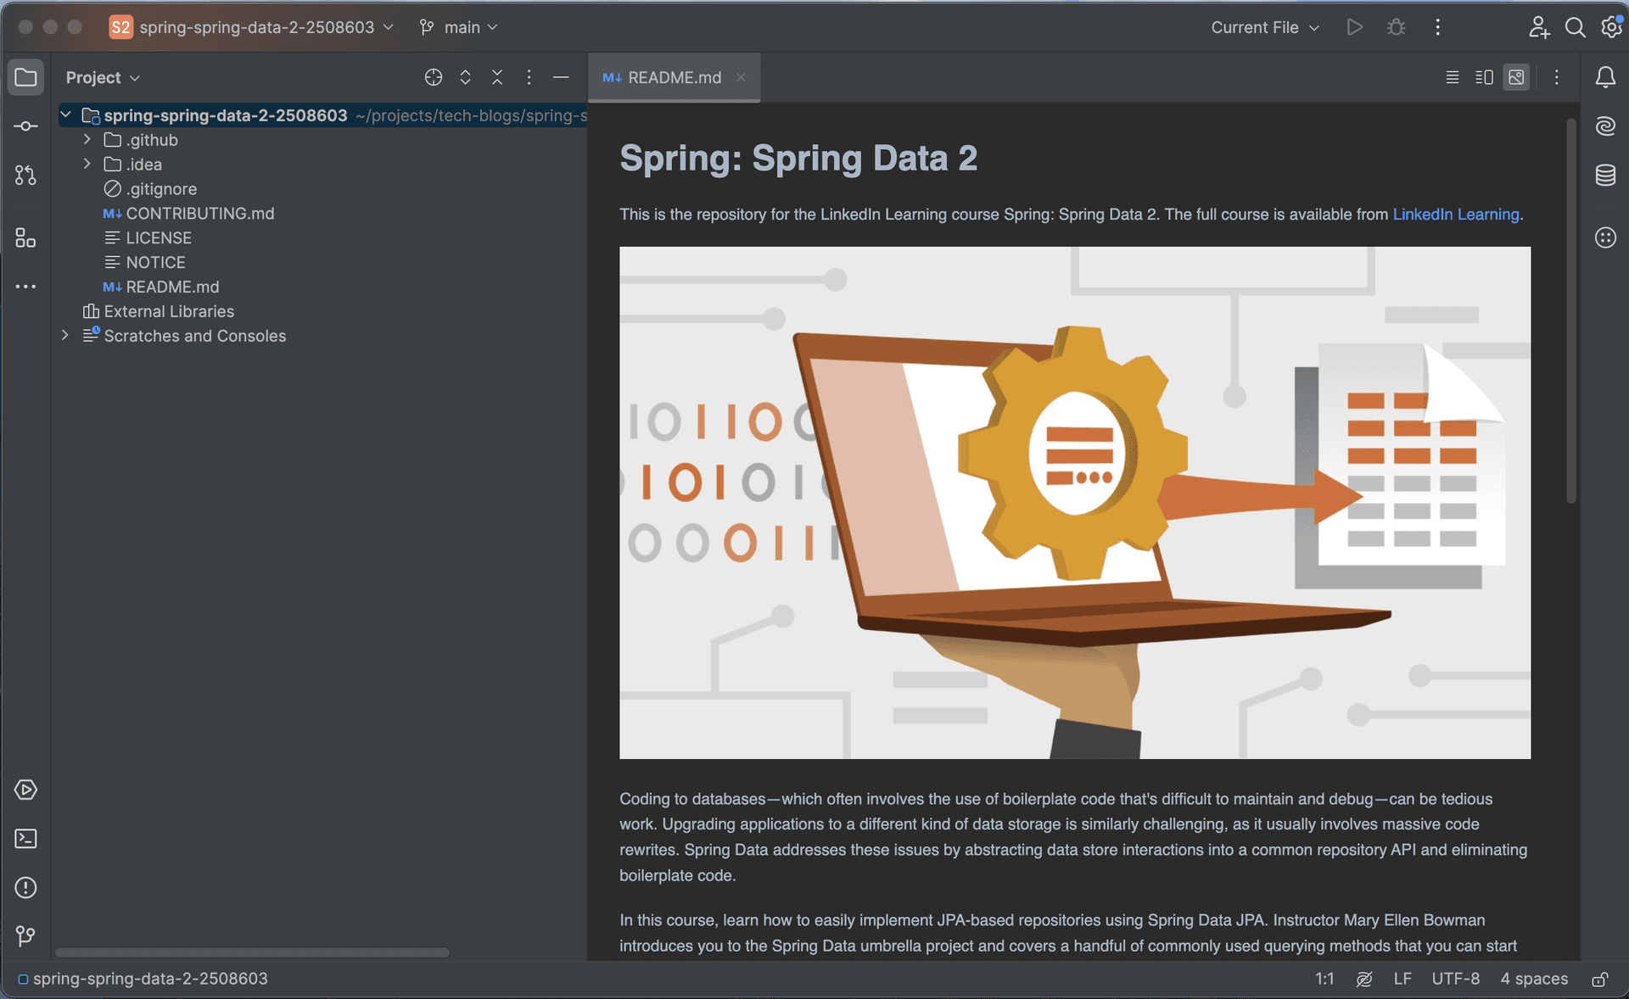Open AI Assistant tool window
Viewport: 1629px width, 999px height.
coord(1605,126)
